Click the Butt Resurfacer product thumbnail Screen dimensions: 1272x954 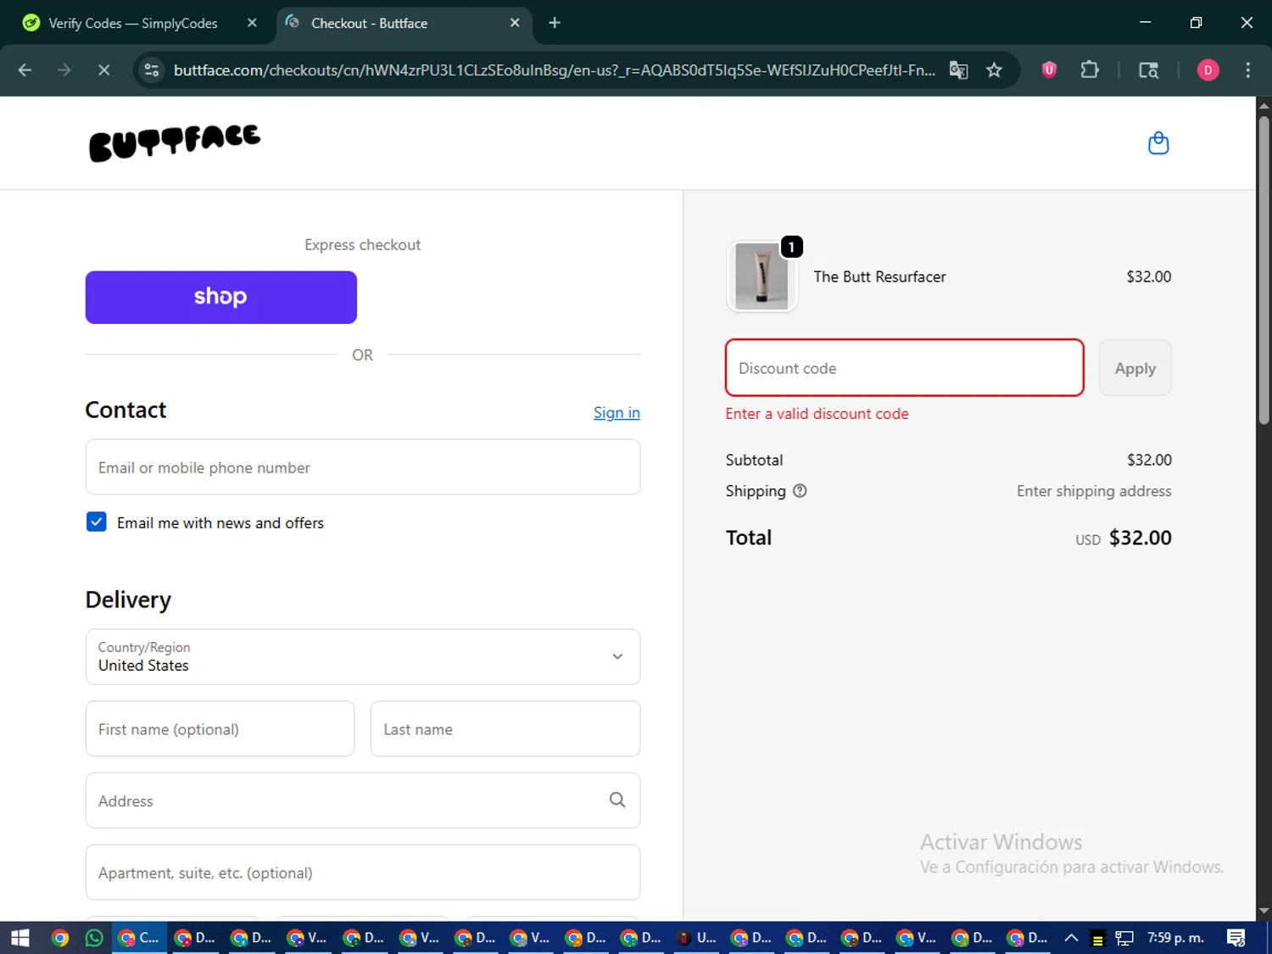(x=762, y=276)
